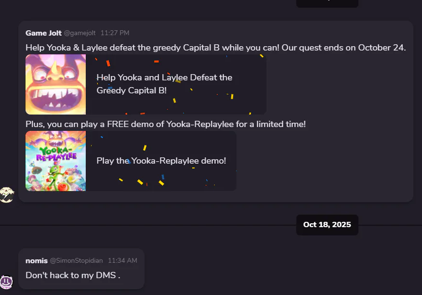The width and height of the screenshot is (422, 295).
Task: Click the nomis user avatar
Action: coord(7,282)
